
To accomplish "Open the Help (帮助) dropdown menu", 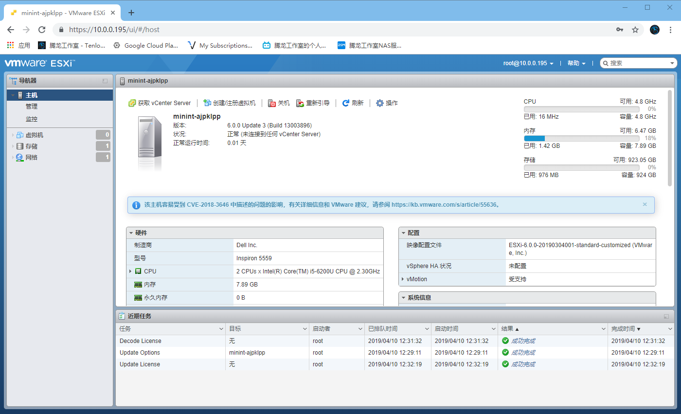I will click(x=576, y=63).
